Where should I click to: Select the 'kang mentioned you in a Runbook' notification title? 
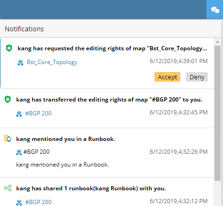point(66,139)
